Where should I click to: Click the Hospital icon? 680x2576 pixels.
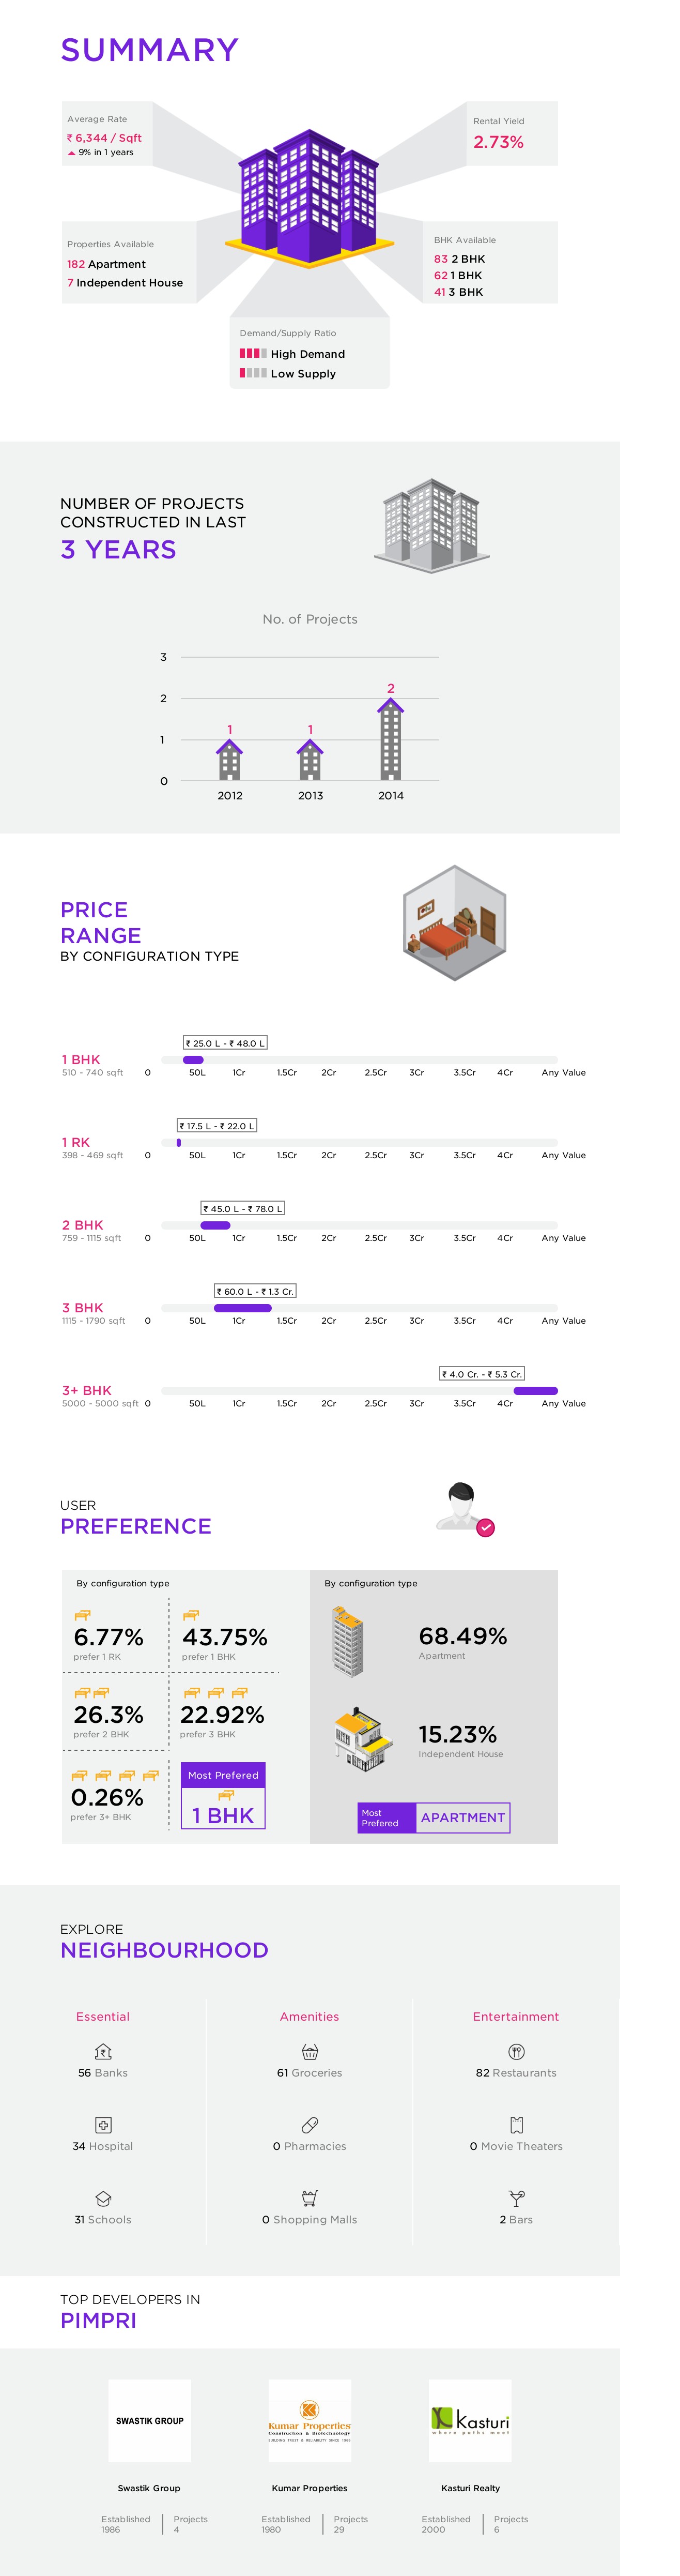click(x=102, y=2124)
